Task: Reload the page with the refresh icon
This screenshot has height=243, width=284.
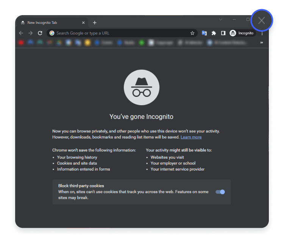Action: pos(40,33)
